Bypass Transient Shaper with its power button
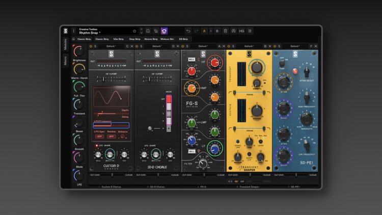The height and width of the screenshot is (215, 382). click(229, 46)
